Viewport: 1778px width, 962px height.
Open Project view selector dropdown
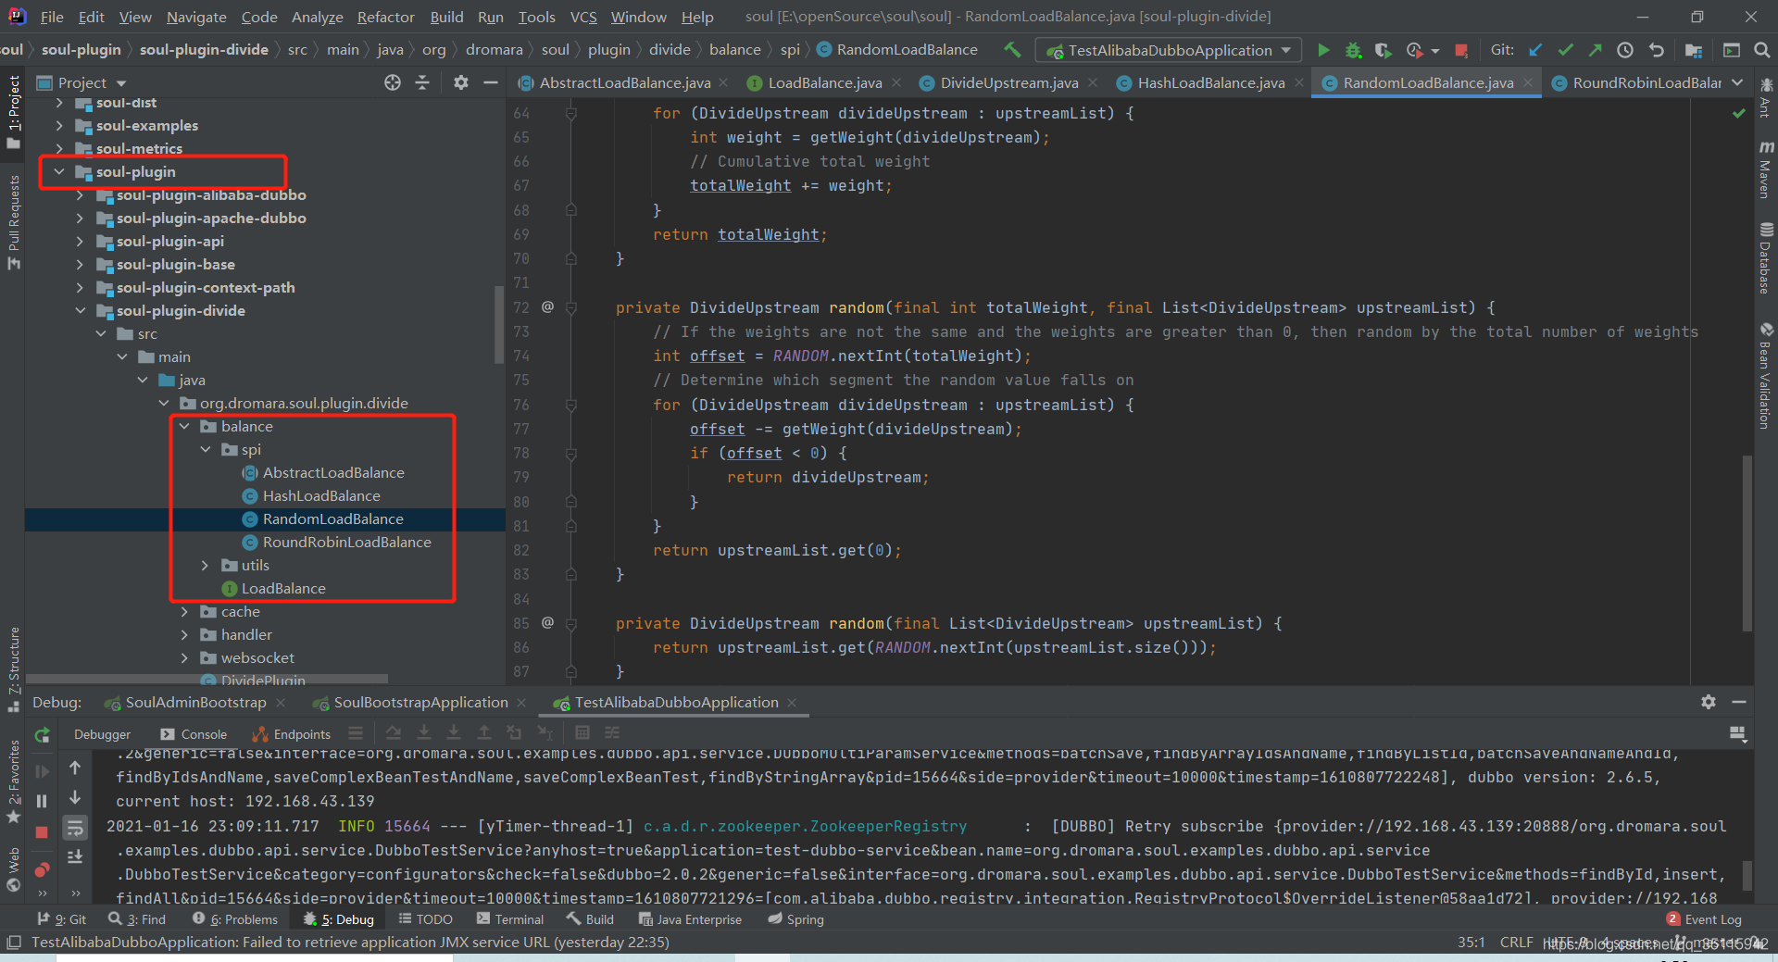point(121,83)
